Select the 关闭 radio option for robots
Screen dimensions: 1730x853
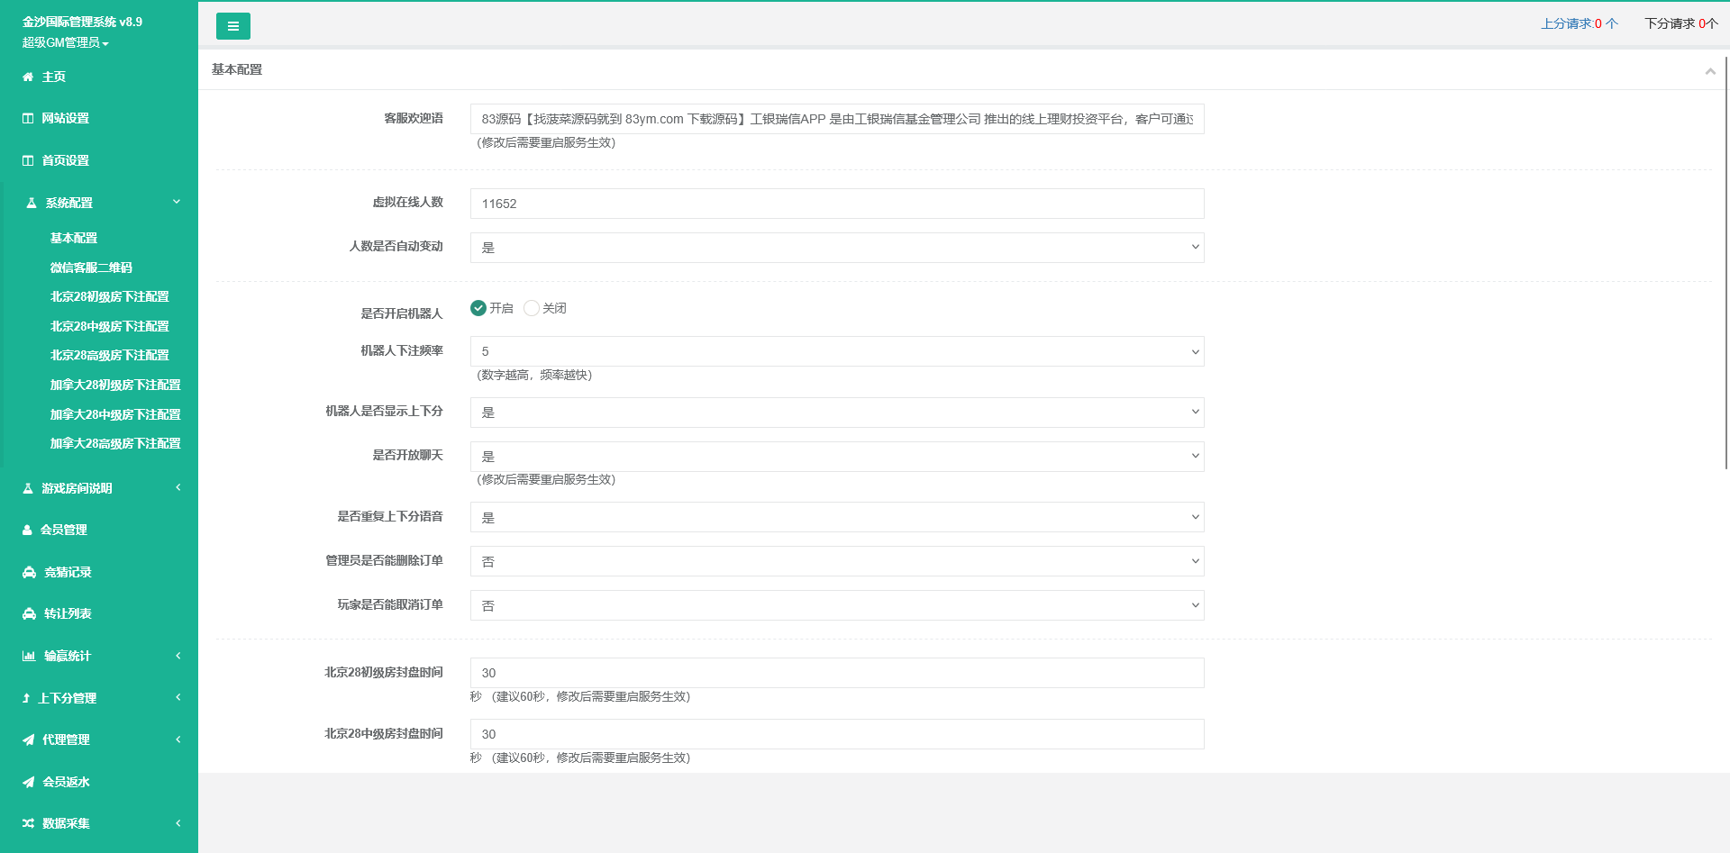[532, 308]
